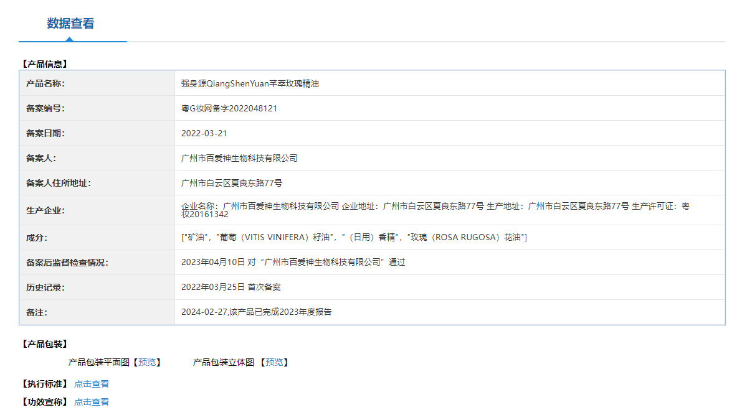Click 点击查看 next to 执行标准
Screen dimensions: 742x420
(92, 384)
